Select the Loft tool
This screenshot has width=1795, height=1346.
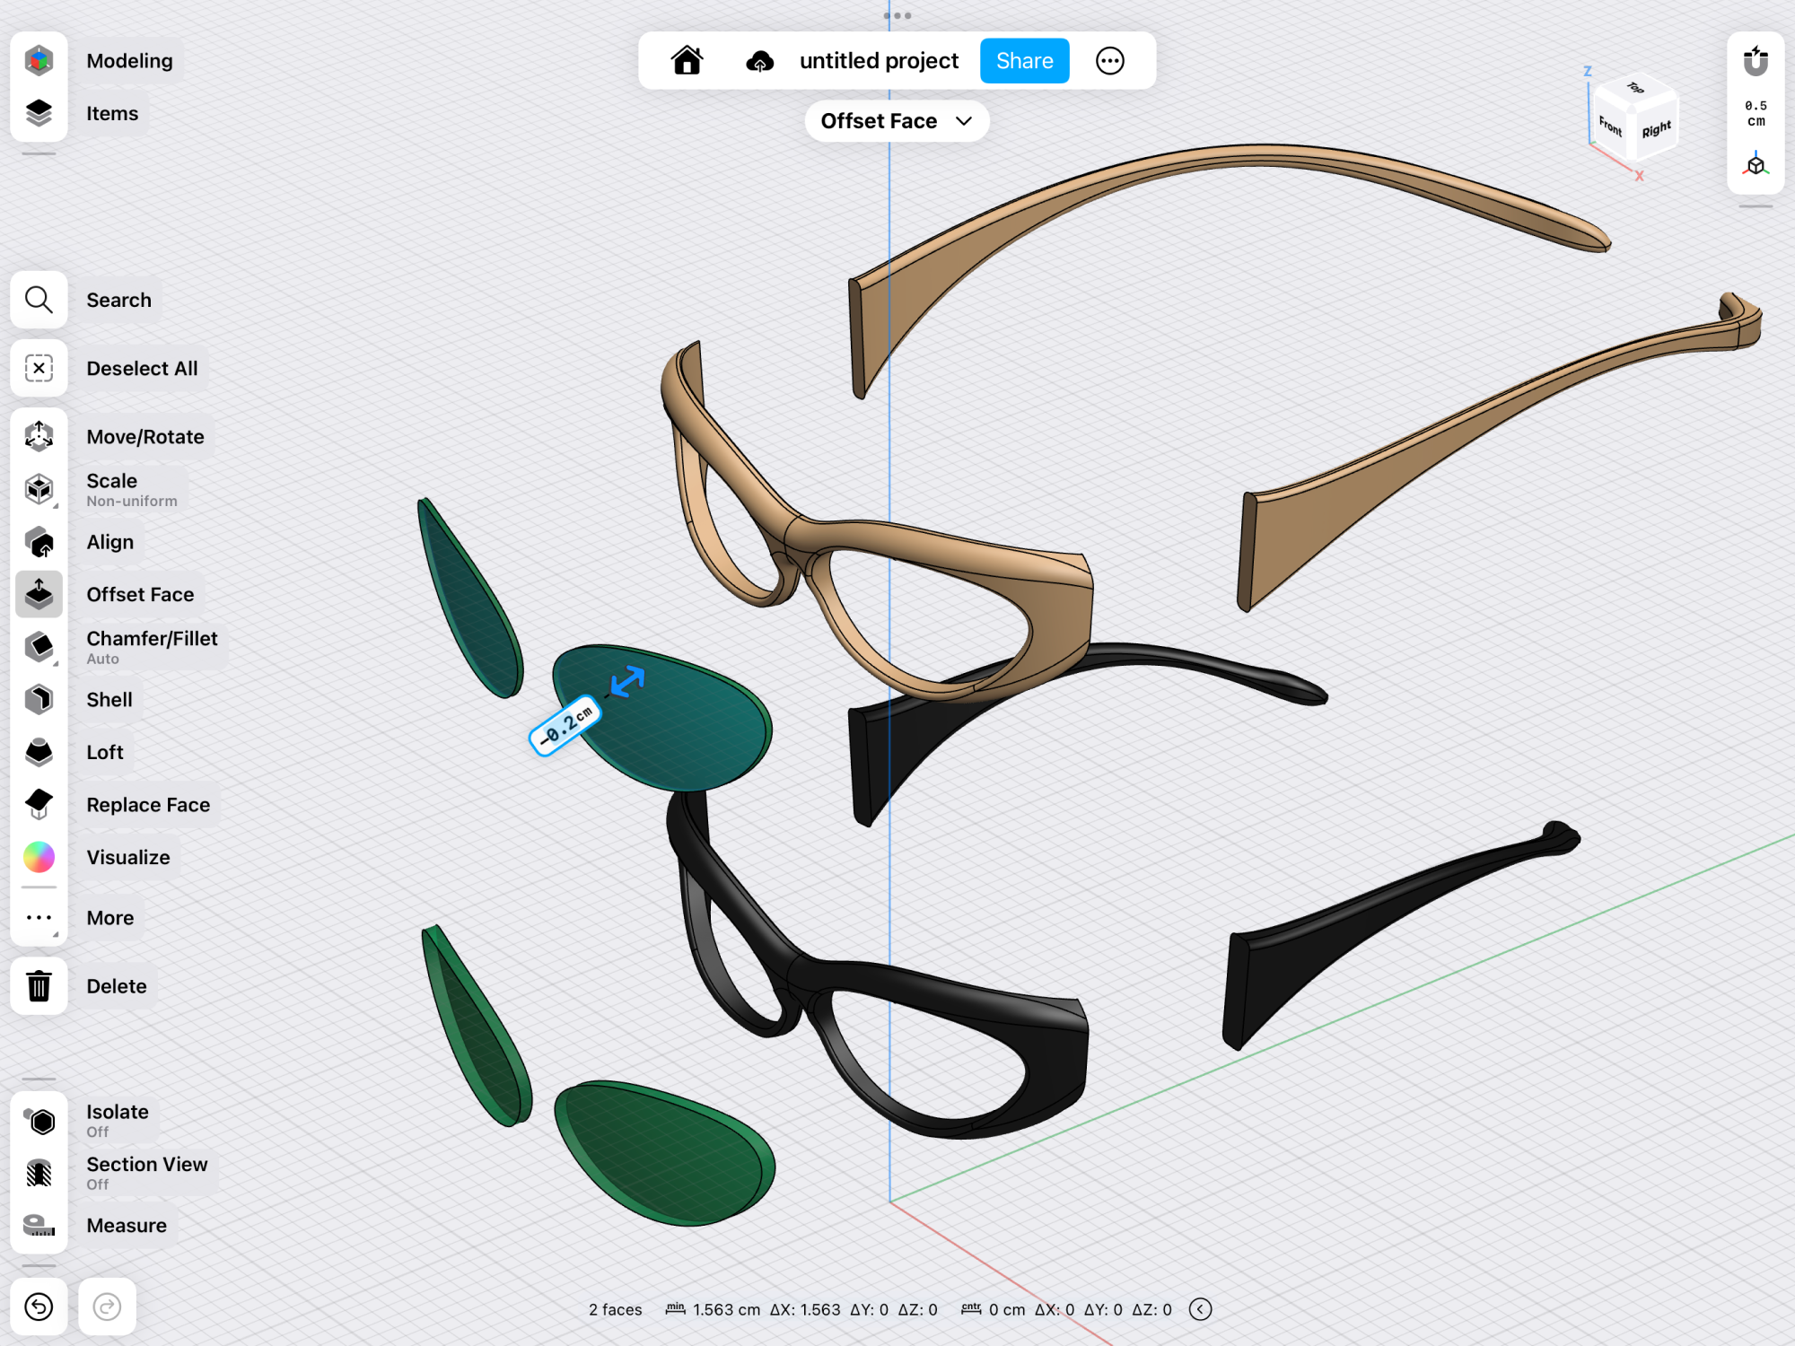coord(39,752)
